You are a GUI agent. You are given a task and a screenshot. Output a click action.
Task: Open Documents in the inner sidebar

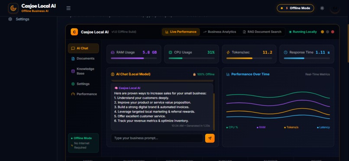click(x=84, y=59)
